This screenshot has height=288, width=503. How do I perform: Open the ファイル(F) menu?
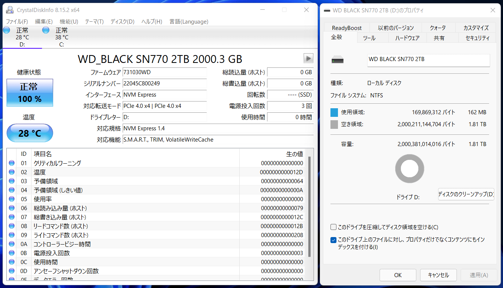click(17, 21)
